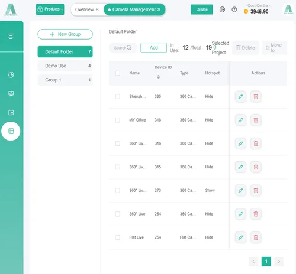Viewport: 296px width, 274px height.
Task: Click the Create button
Action: pos(202,9)
